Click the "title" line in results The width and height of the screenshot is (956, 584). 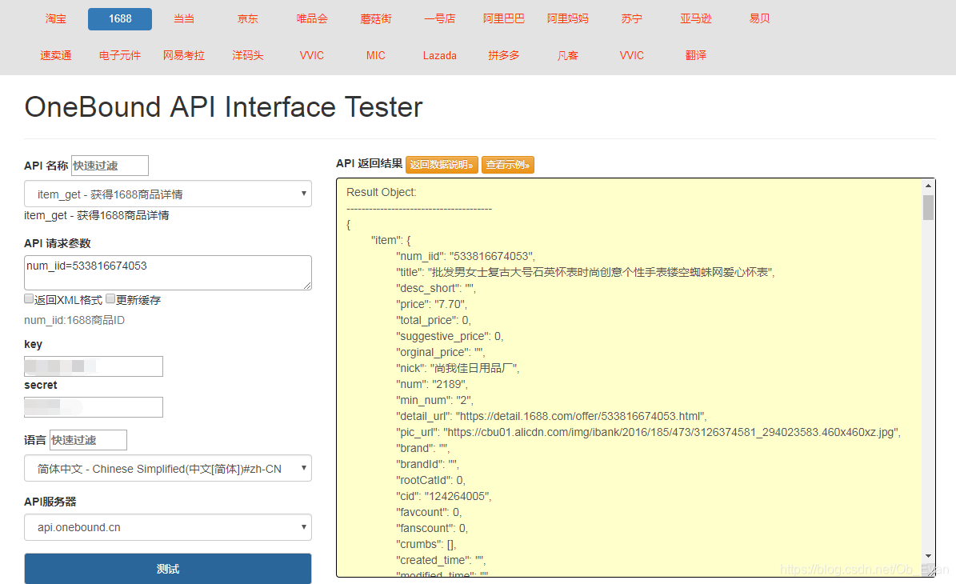[586, 272]
